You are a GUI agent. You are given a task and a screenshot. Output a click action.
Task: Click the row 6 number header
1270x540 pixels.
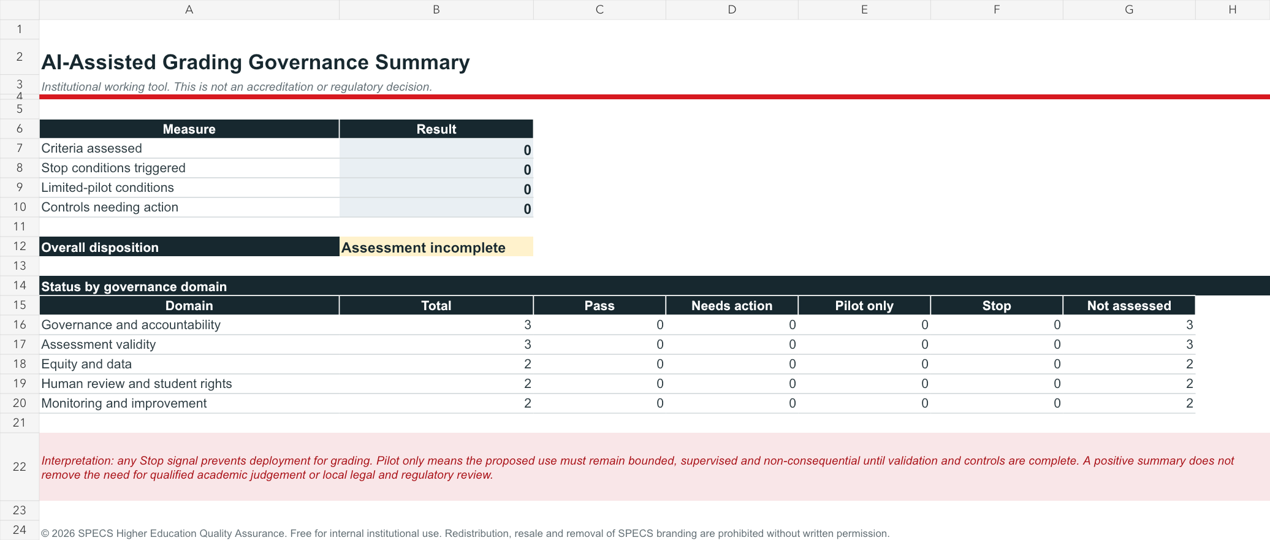[20, 129]
